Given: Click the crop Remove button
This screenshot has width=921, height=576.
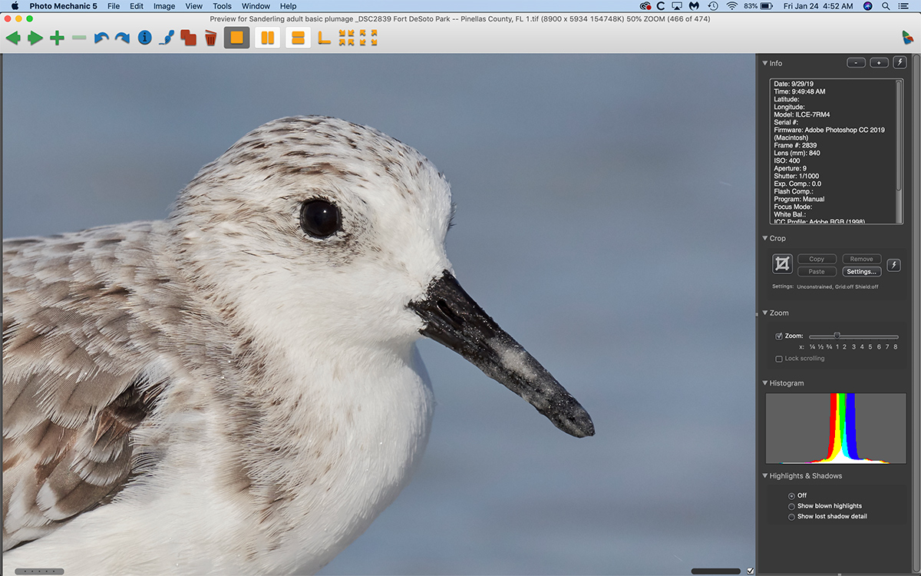Looking at the screenshot, I should 861,259.
